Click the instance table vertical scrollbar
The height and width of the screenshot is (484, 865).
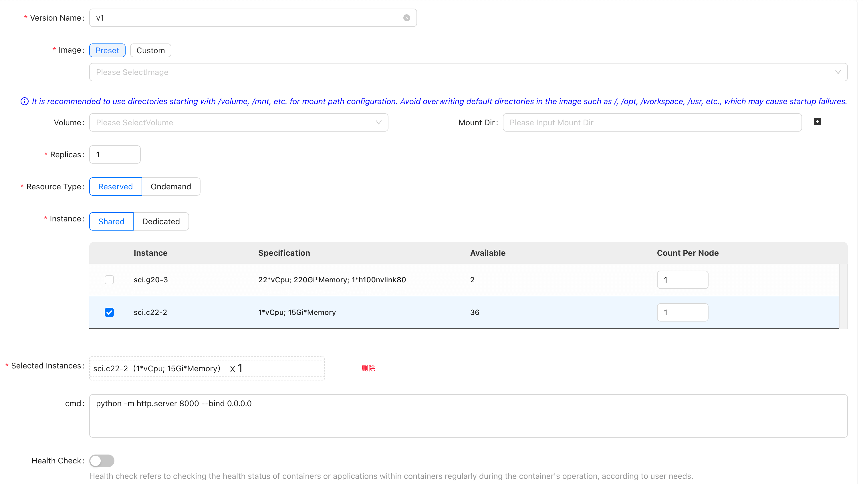pyautogui.click(x=843, y=296)
